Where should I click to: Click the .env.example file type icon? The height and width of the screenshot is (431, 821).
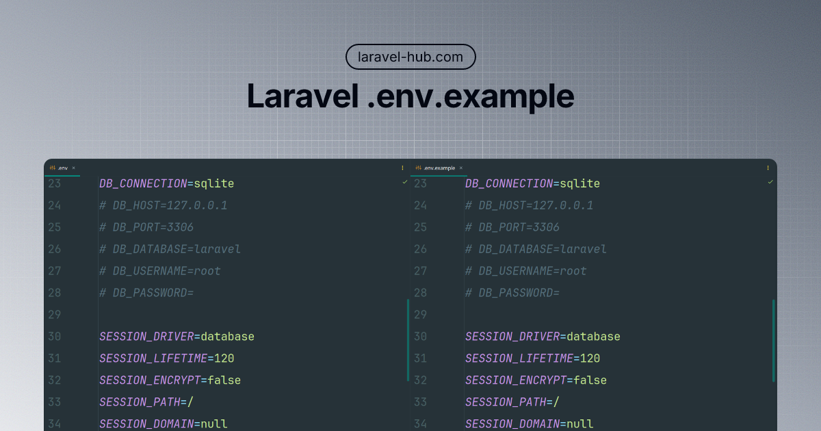419,168
